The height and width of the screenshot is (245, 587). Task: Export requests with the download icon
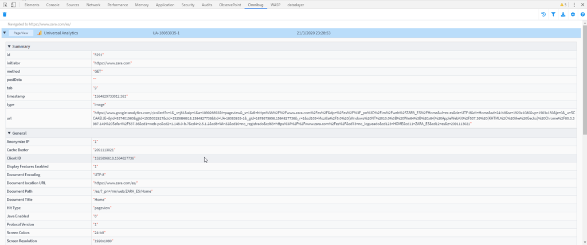(x=563, y=14)
